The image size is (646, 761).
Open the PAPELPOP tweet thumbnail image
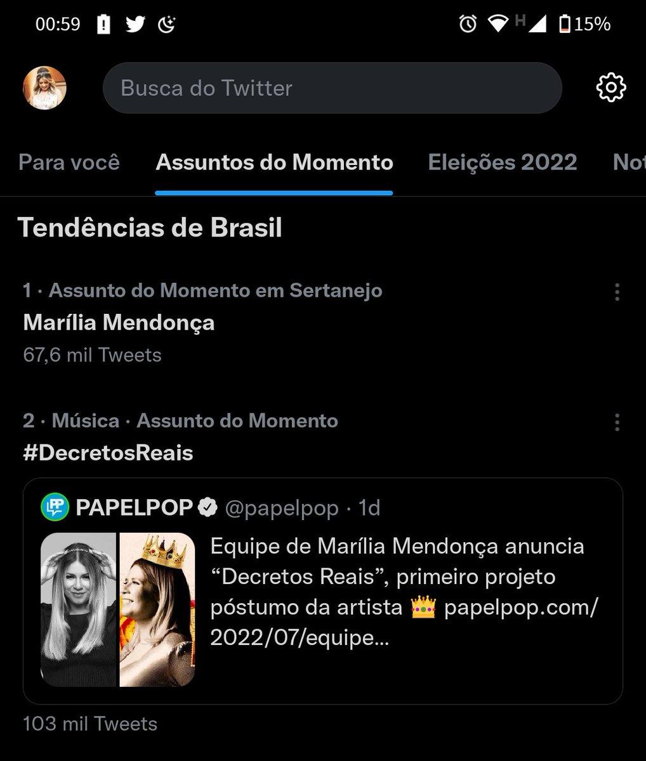[118, 609]
